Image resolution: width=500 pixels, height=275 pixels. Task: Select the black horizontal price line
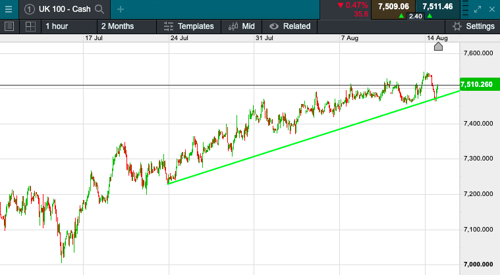click(x=230, y=86)
